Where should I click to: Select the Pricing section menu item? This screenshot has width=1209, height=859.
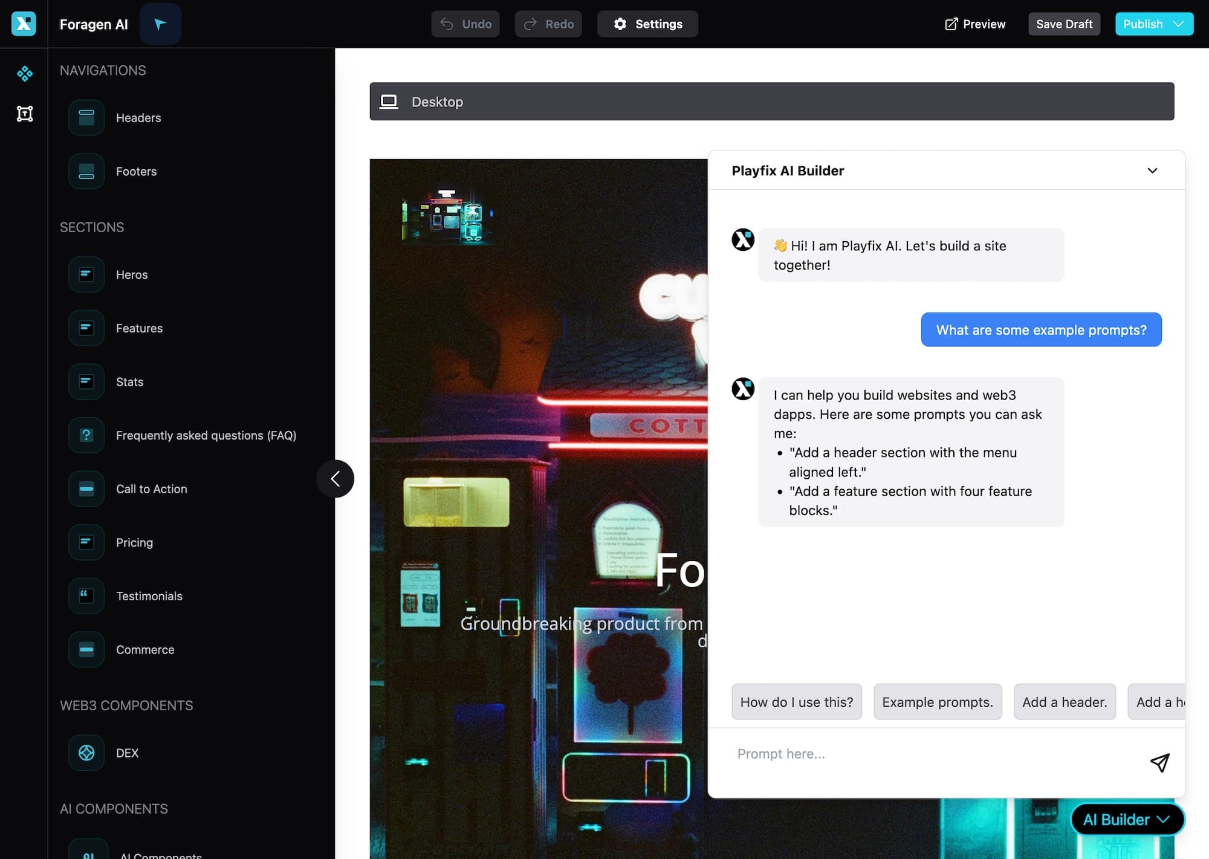click(134, 541)
